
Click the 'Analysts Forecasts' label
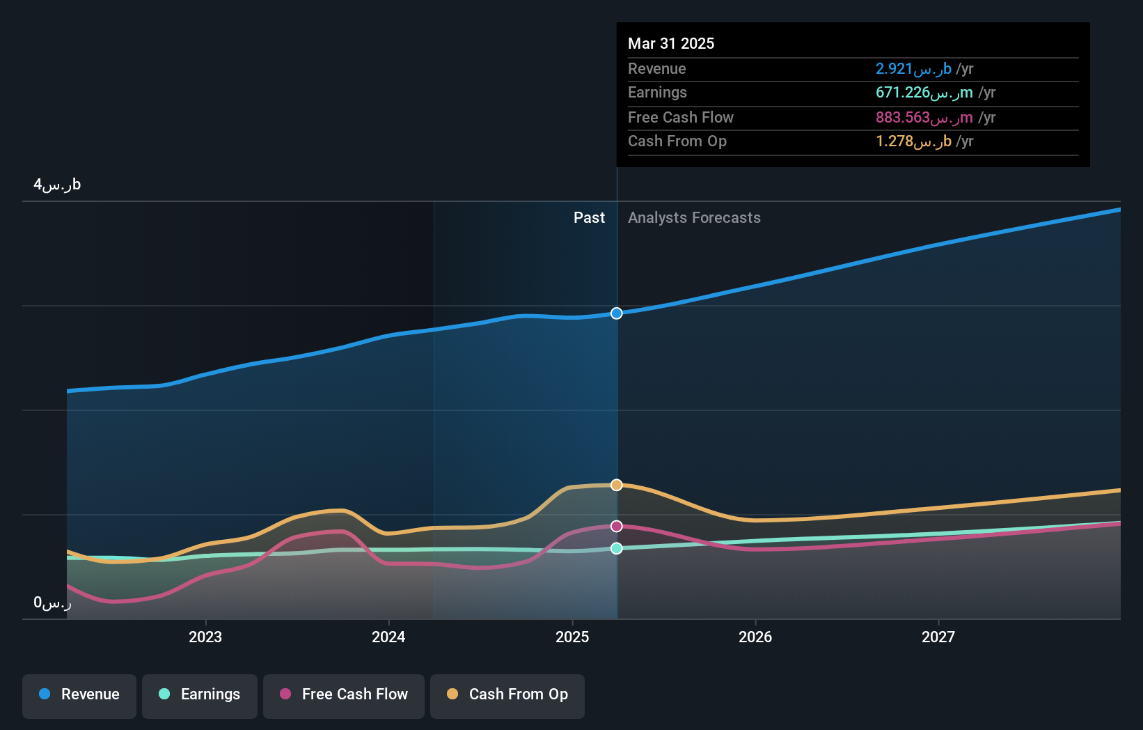coord(694,217)
